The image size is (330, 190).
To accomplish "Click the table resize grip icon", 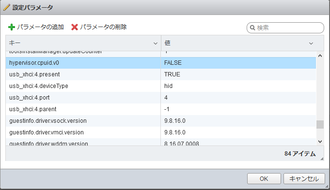I will (322, 159).
